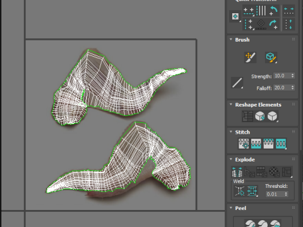Image resolution: width=303 pixels, height=227 pixels.
Task: Activate Target Weld tool
Action: point(239,191)
